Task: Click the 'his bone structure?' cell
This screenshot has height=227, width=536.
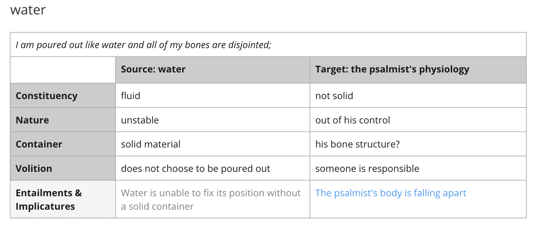Action: [x=418, y=144]
